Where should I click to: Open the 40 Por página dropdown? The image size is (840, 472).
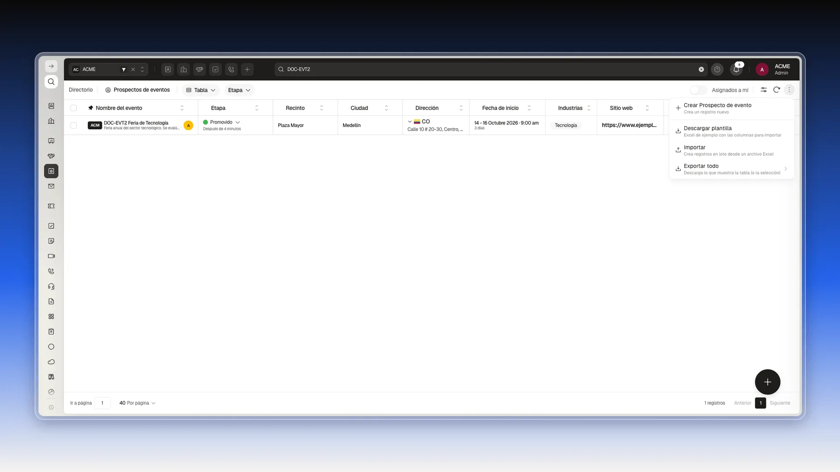coord(137,403)
